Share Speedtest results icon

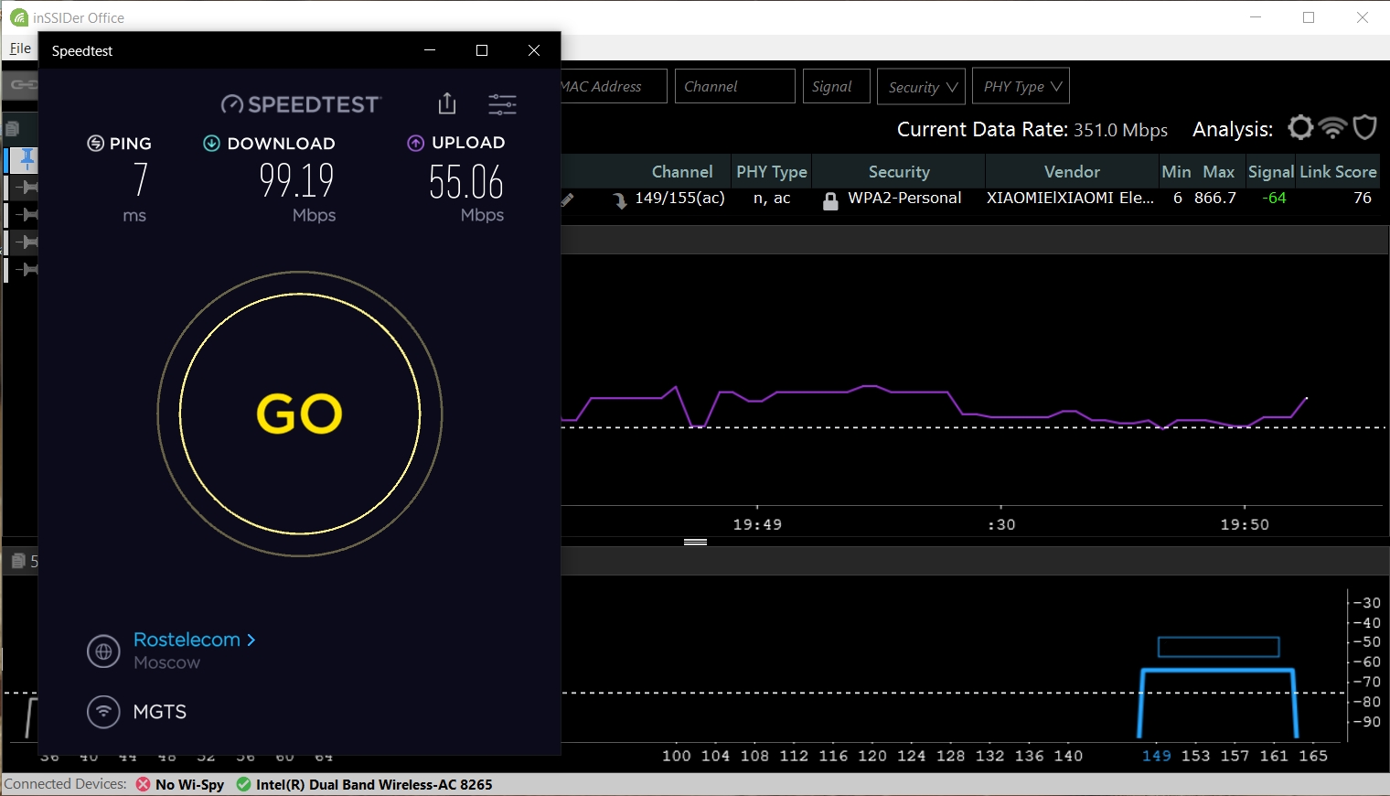(x=446, y=103)
